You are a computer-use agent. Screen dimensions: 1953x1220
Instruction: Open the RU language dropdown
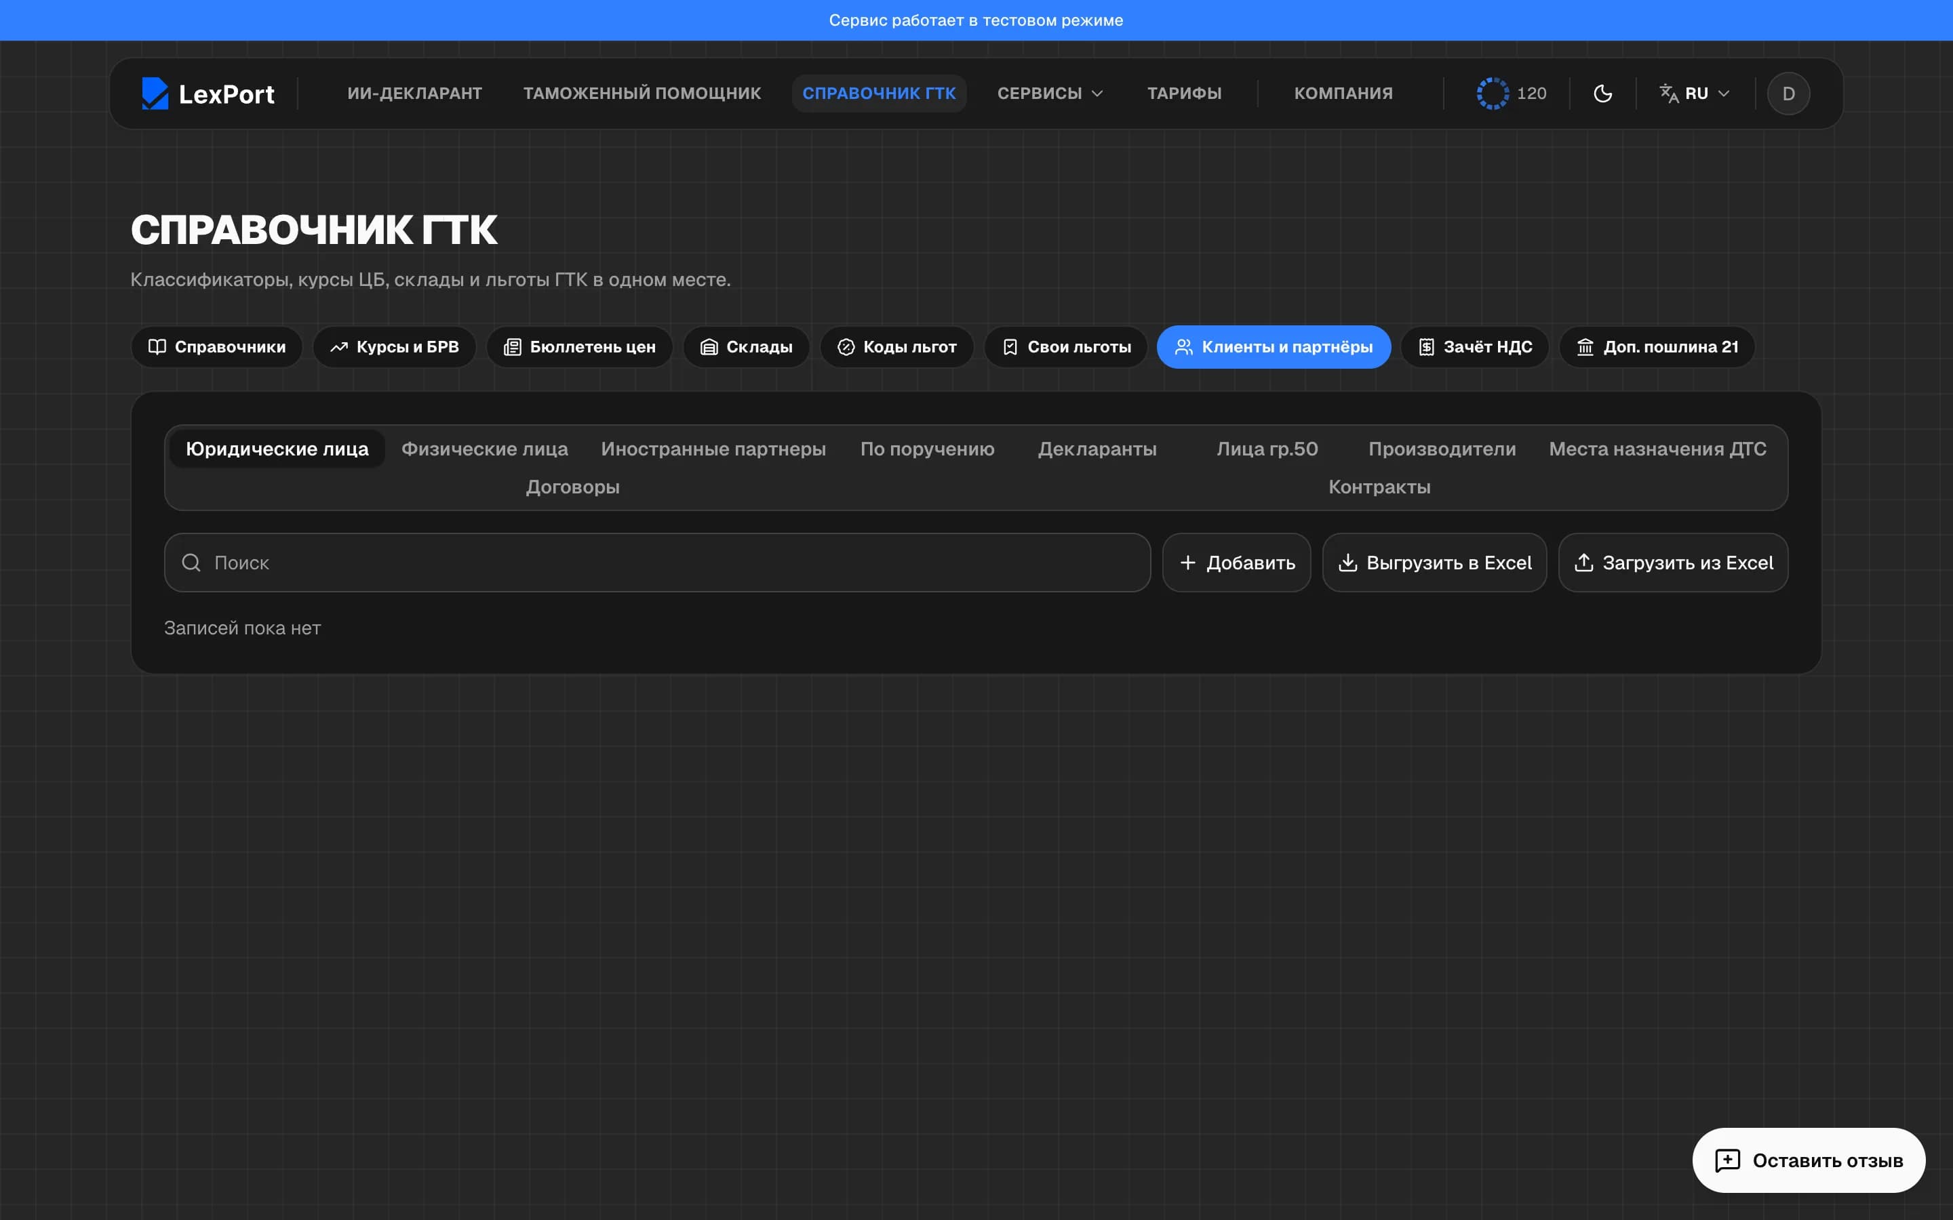click(x=1694, y=94)
